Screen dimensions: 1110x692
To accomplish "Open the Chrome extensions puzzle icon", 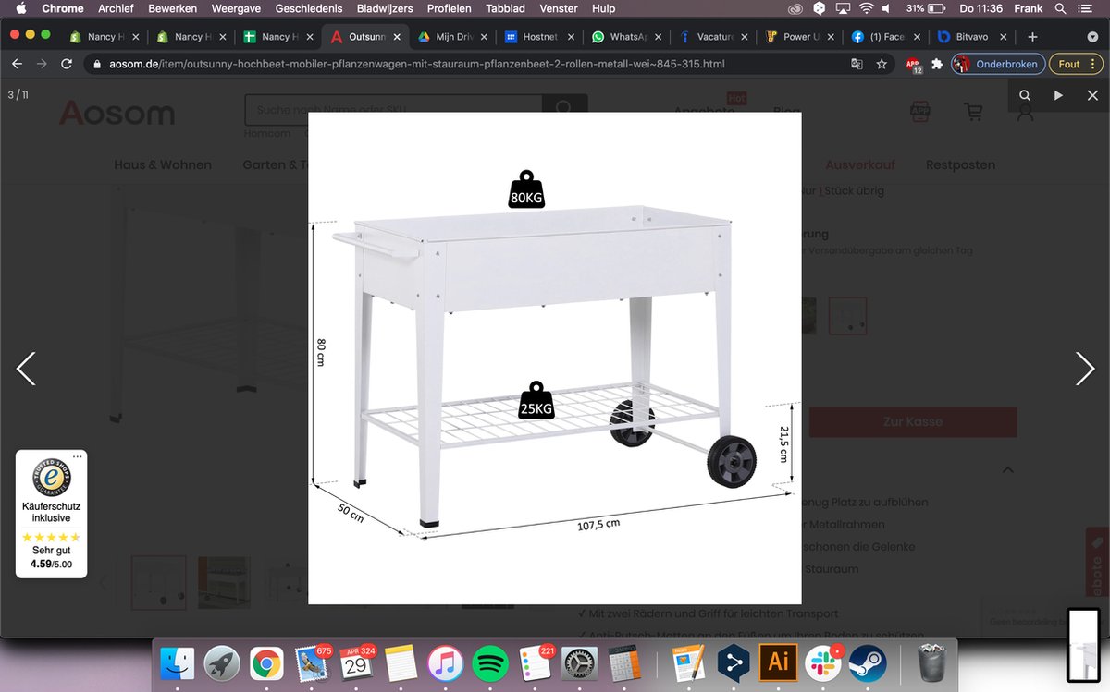I will [937, 65].
